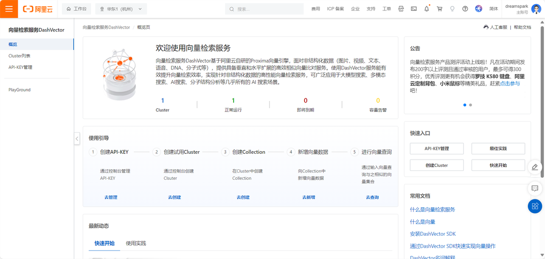This screenshot has width=545, height=259.
Task: Click 向量检索服务DashVector breadcrumb
Action: [106, 27]
